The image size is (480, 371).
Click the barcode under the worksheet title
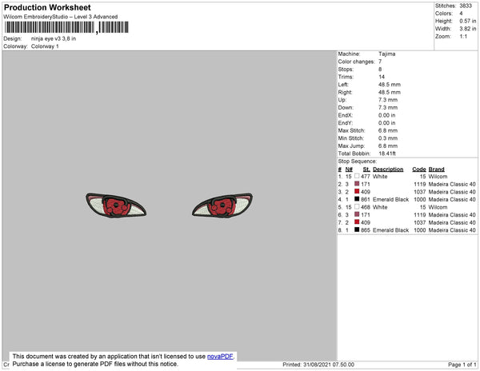pyautogui.click(x=66, y=27)
